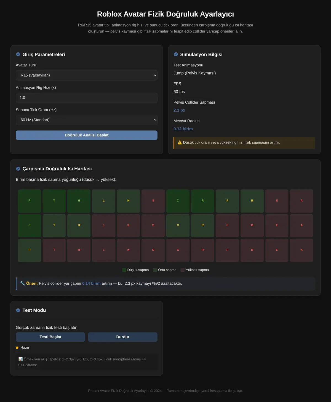
Task: Start analysis with Doğruluk Analizi Başlat
Action: click(x=87, y=135)
